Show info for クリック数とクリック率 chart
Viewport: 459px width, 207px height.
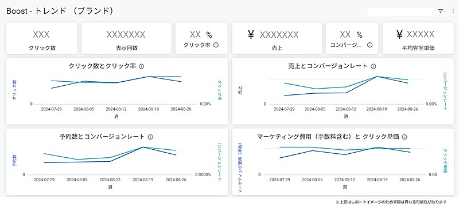coord(141,66)
